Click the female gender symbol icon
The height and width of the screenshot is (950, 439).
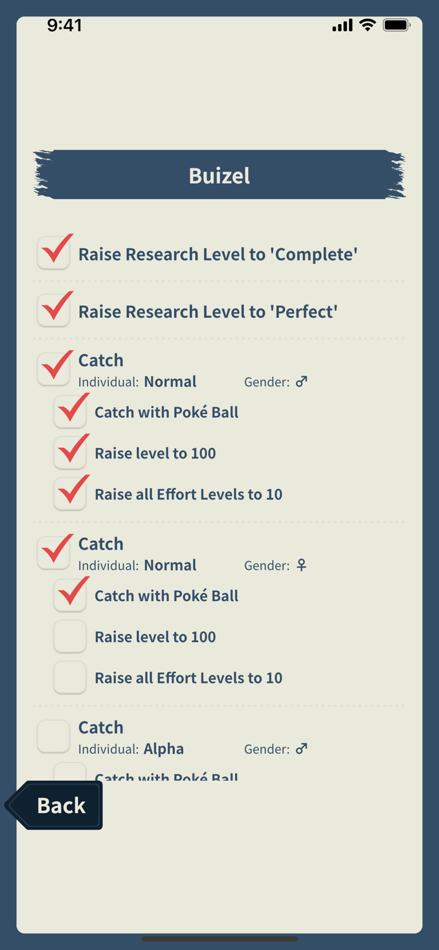click(302, 565)
